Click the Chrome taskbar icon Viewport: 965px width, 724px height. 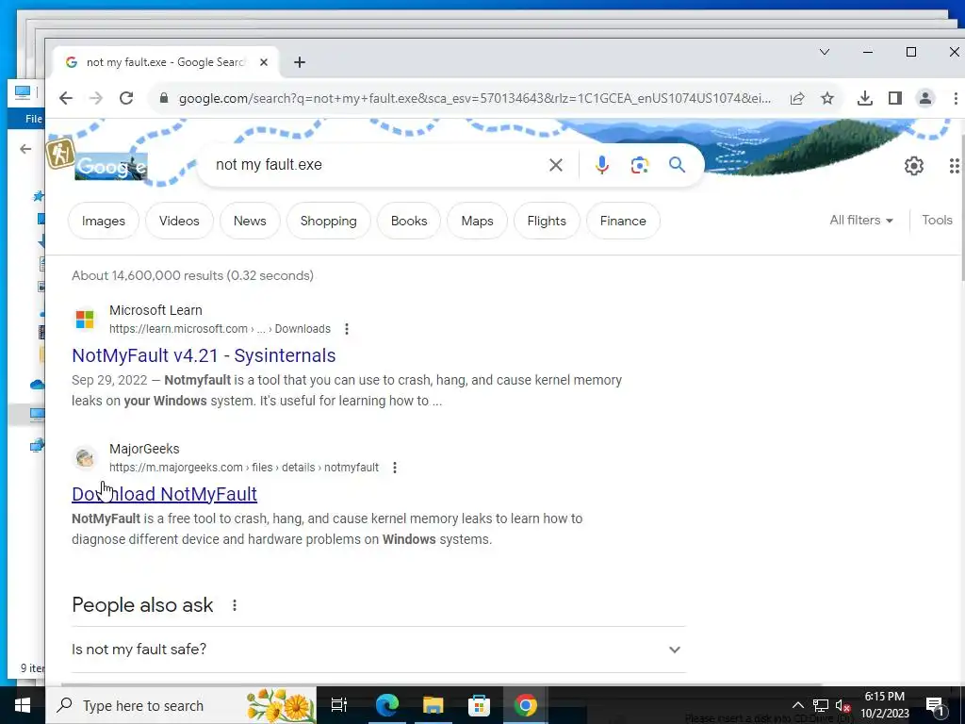point(526,705)
